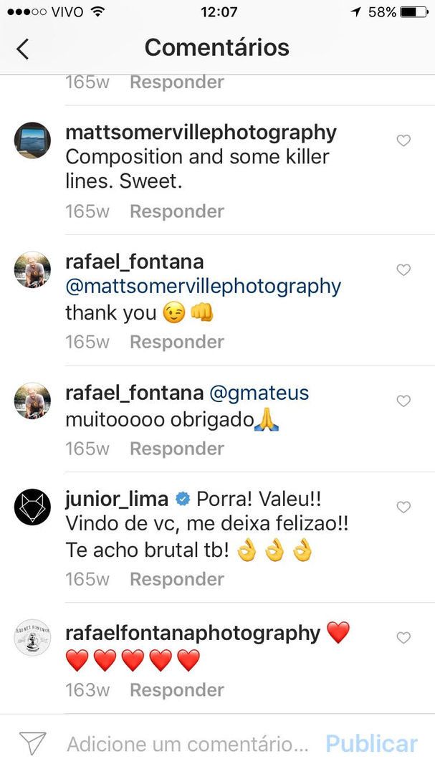
Task: Open the junior_lima username
Action: (x=116, y=499)
